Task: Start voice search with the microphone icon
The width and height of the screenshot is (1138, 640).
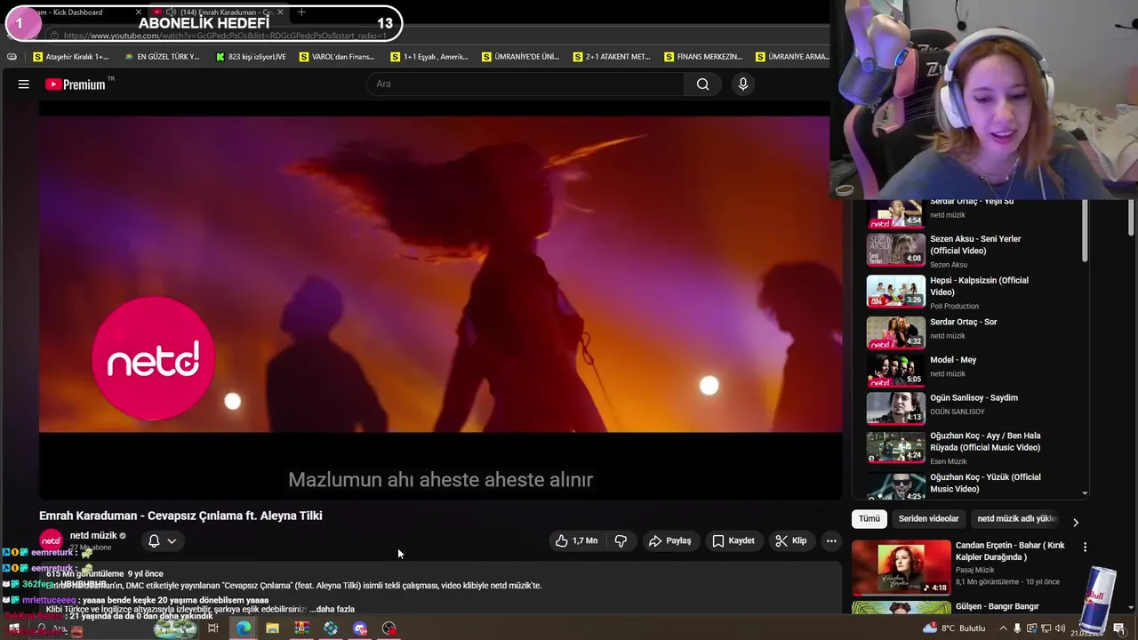Action: (743, 84)
